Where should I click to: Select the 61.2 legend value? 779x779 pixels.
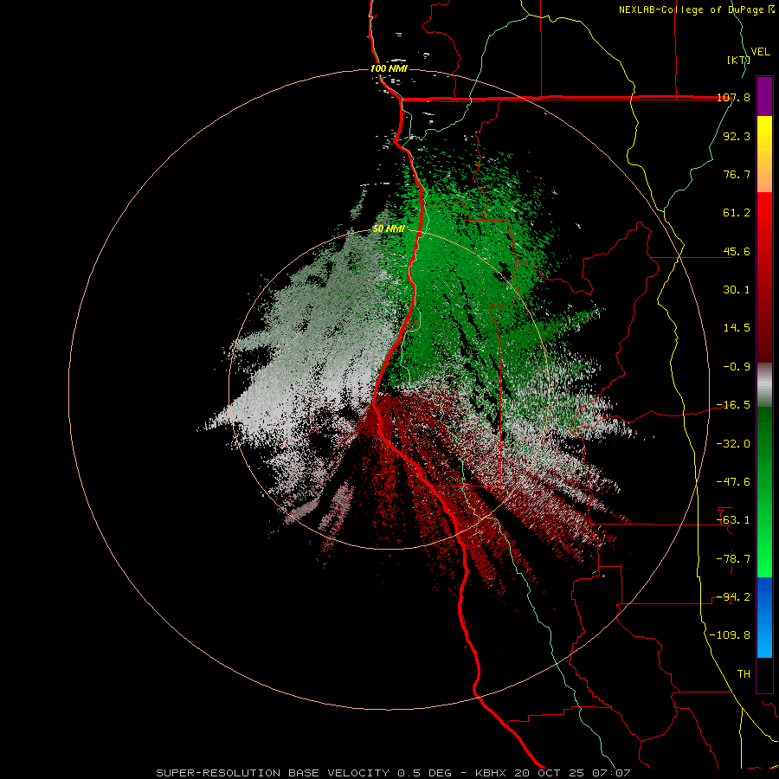pos(737,213)
